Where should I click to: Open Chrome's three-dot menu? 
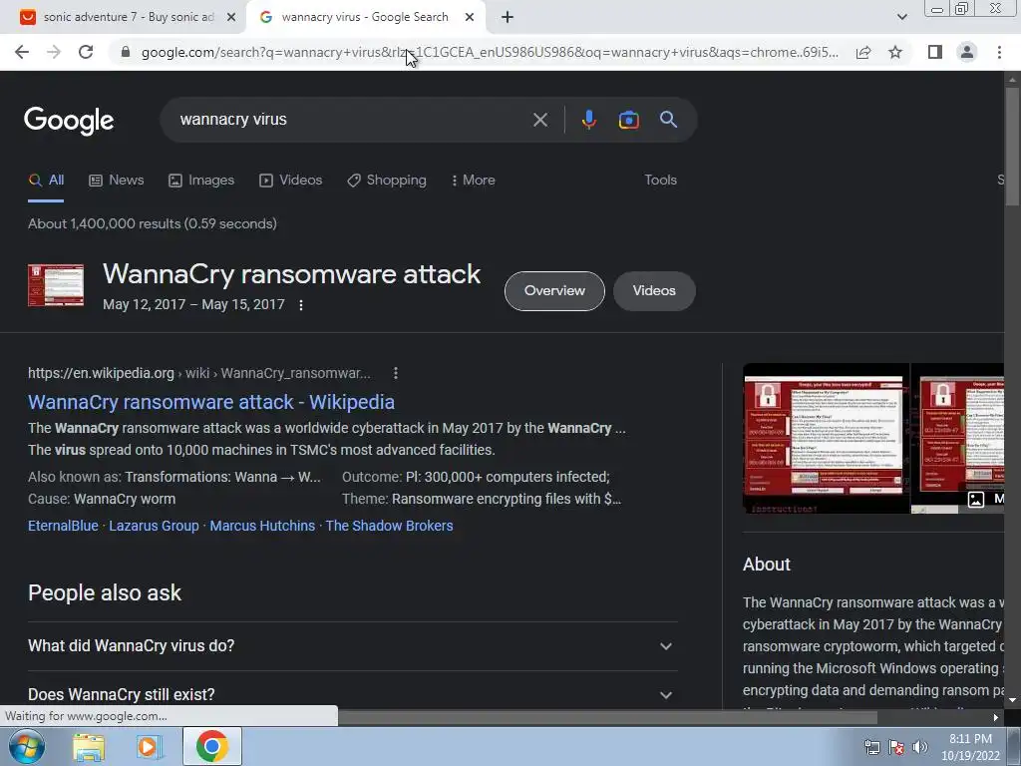(999, 52)
